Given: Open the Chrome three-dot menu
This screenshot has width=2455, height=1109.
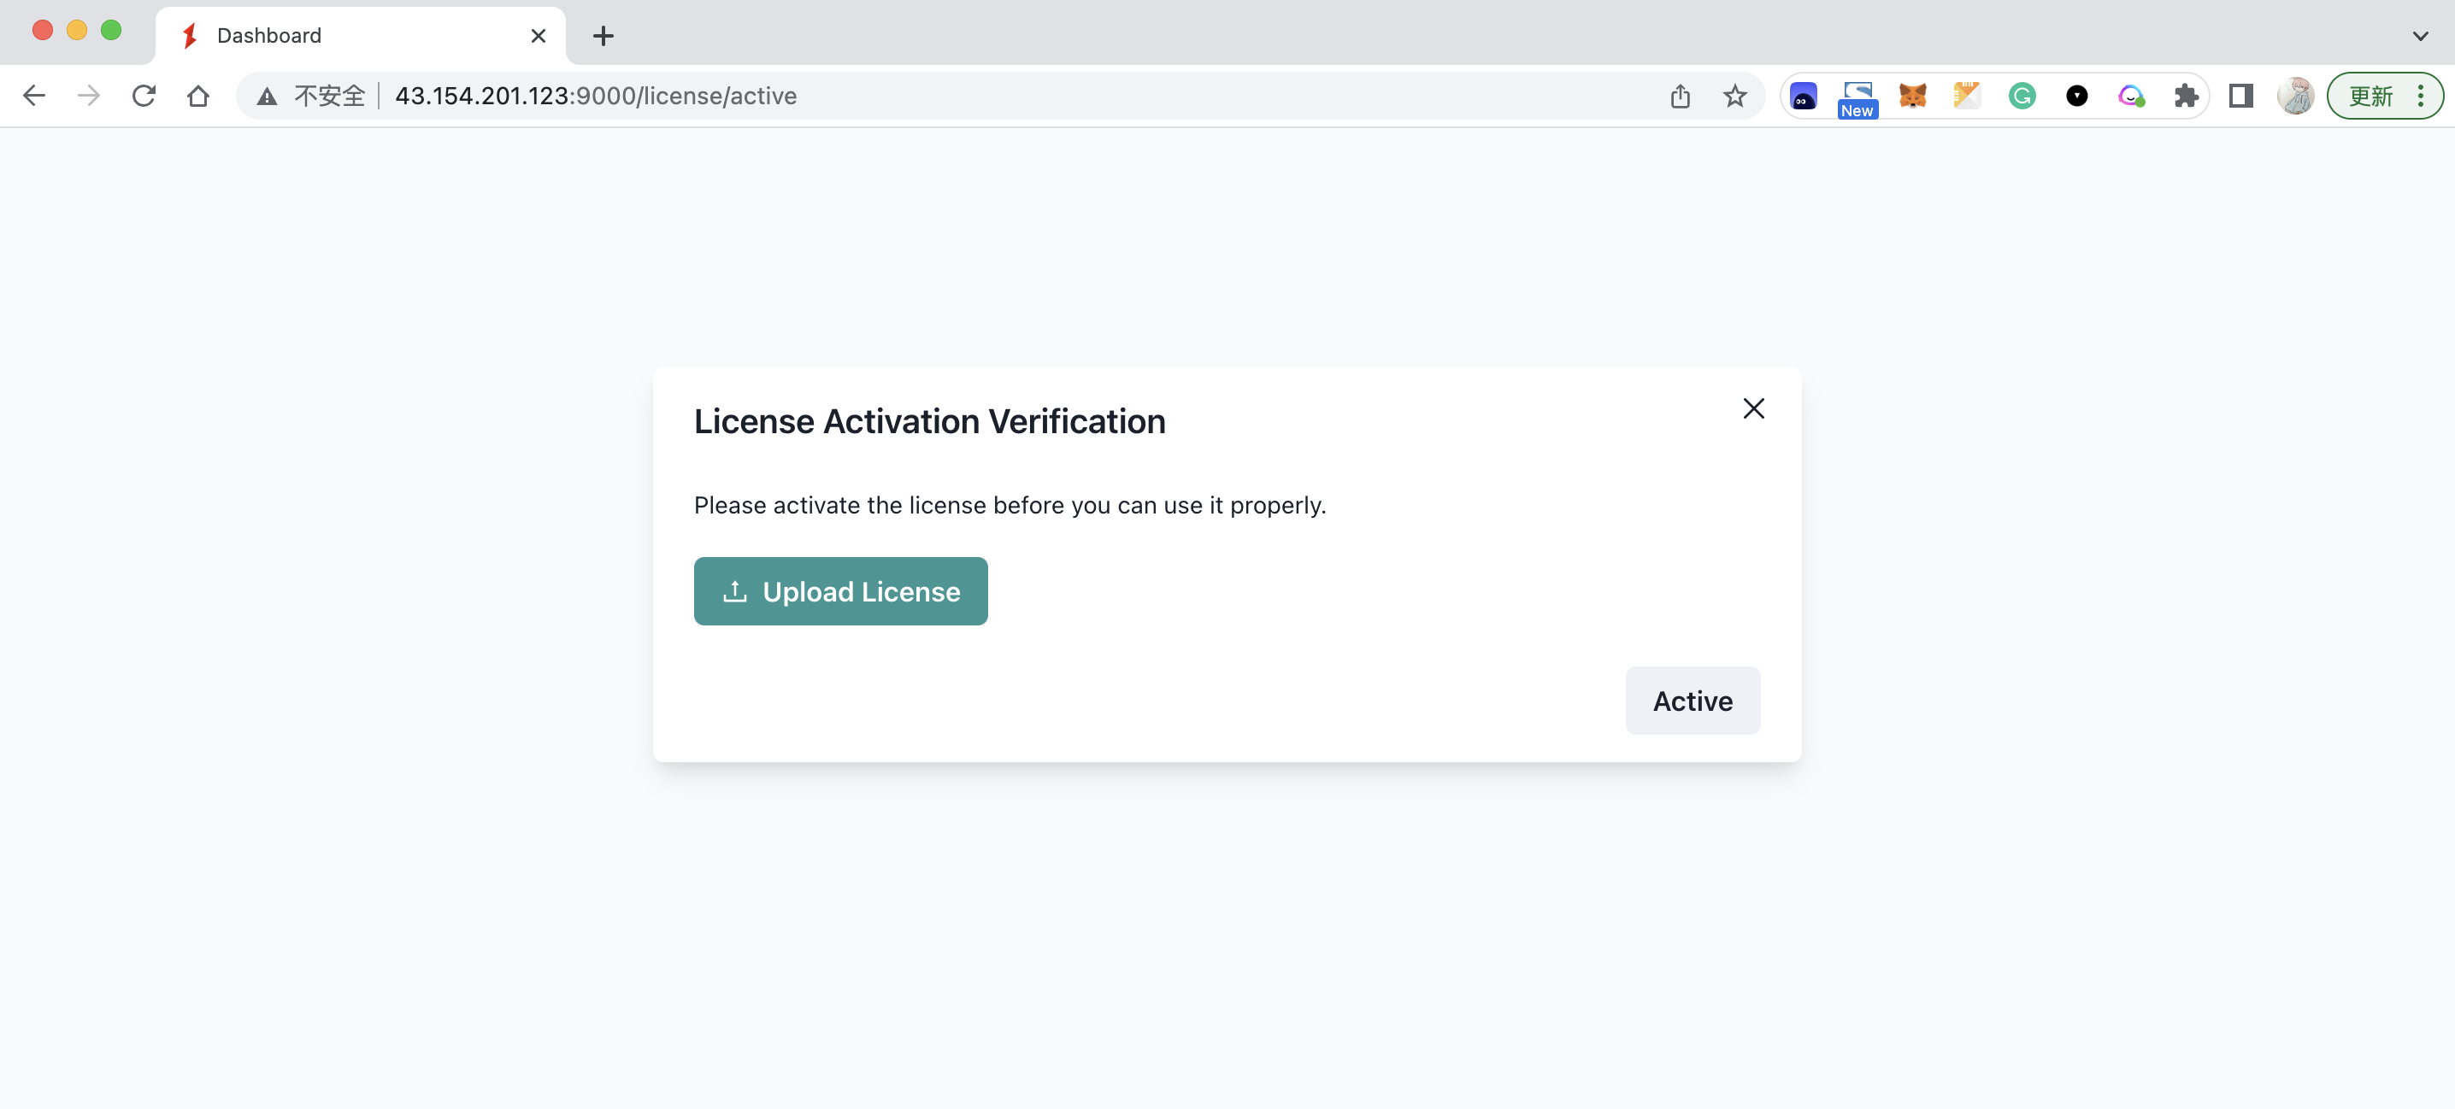Looking at the screenshot, I should pos(2421,96).
